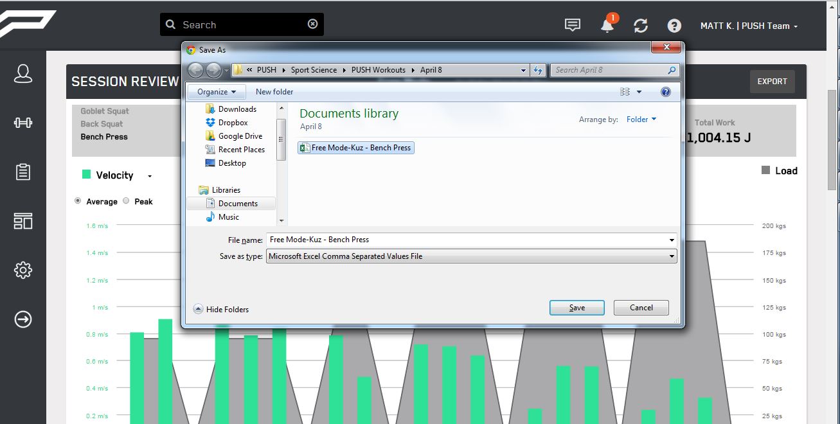
Task: Select Libraries in the navigation pane
Action: click(226, 190)
